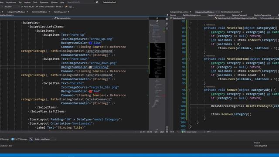Switch to the CategoryViewModel.cs tab
Image resolution: width=279 pixels, height=157 pixels.
pyautogui.click(x=17, y=12)
